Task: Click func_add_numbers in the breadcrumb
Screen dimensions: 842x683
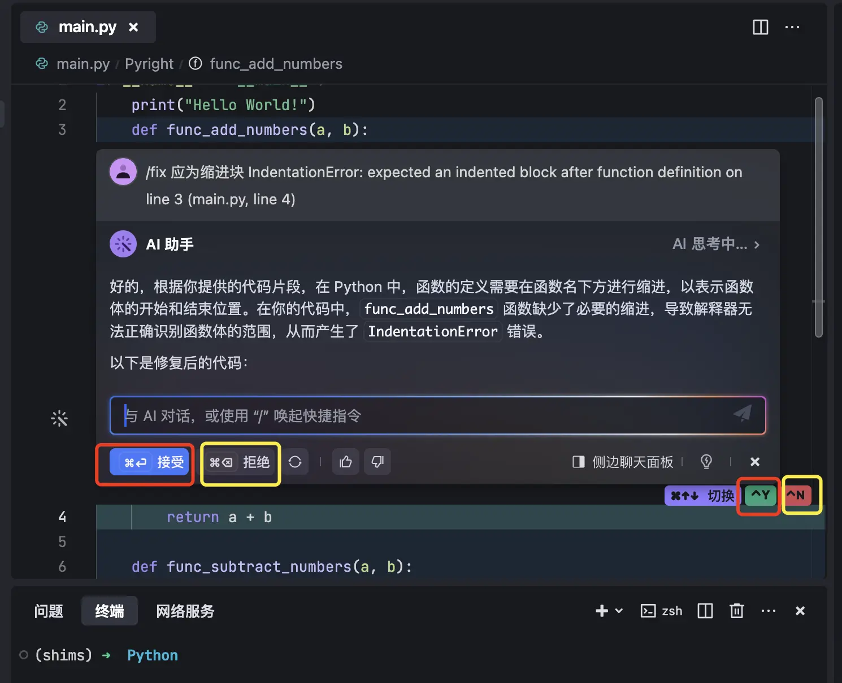Action: [276, 64]
